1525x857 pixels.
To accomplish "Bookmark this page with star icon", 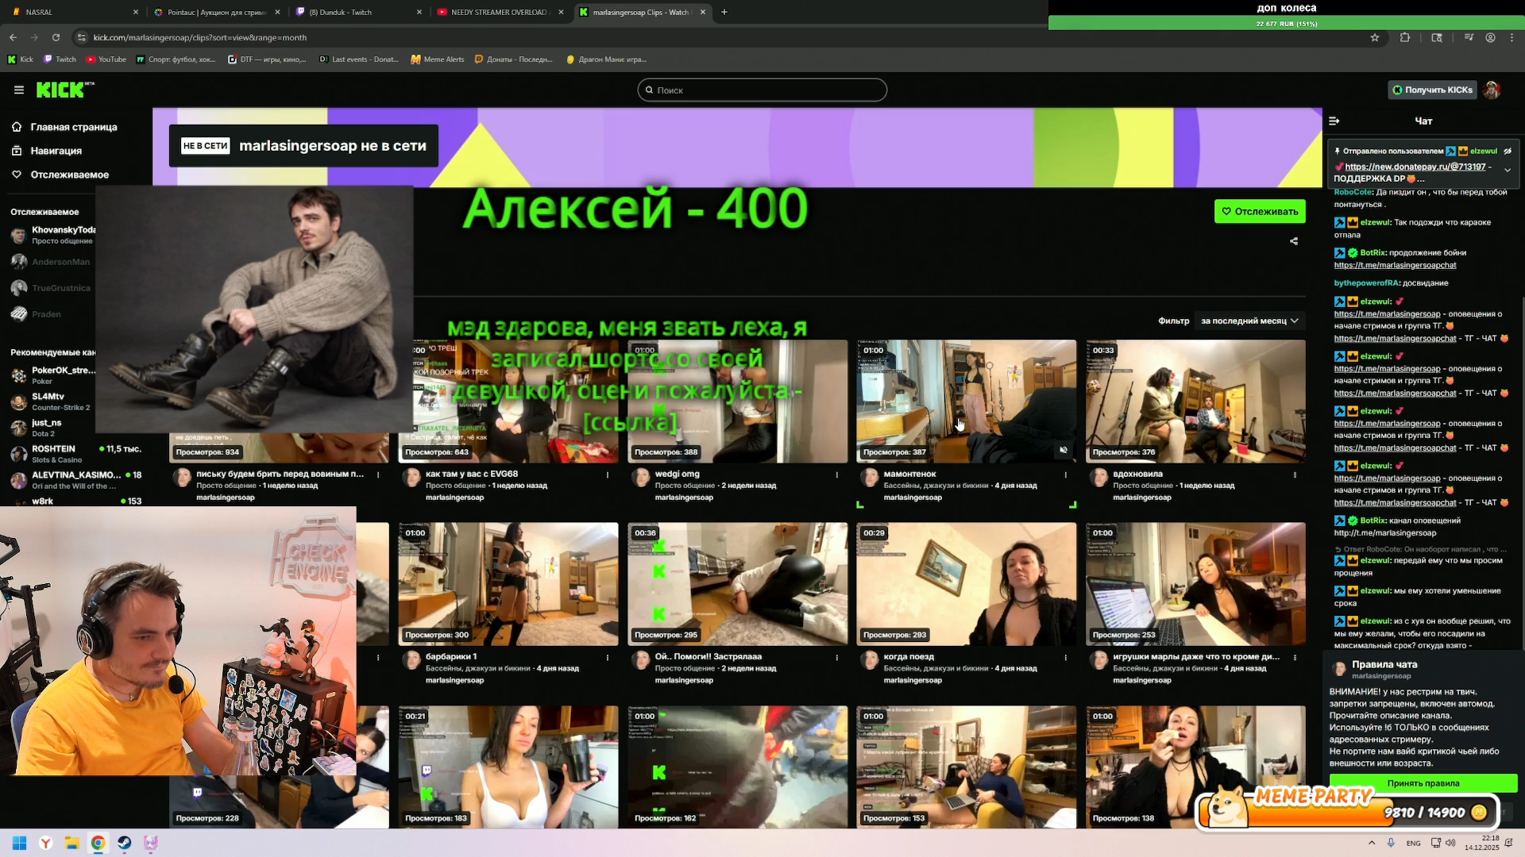I will pos(1375,37).
